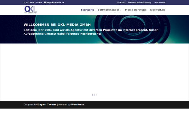The image size is (189, 118).
Task: Click the phone icon beside 02238-4780708
Action: 25,3
